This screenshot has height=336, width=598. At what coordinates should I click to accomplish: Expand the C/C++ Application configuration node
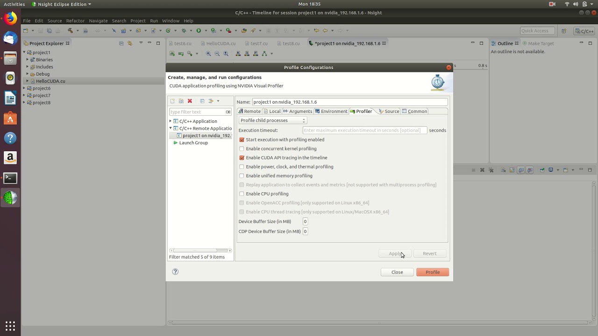point(171,121)
